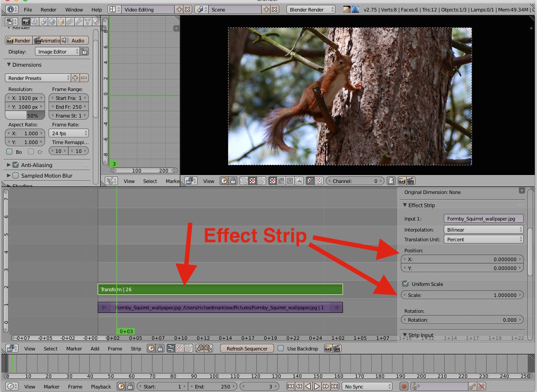537x392 pixels.
Task: Open the Render Layers properties tab
Action: point(34,21)
